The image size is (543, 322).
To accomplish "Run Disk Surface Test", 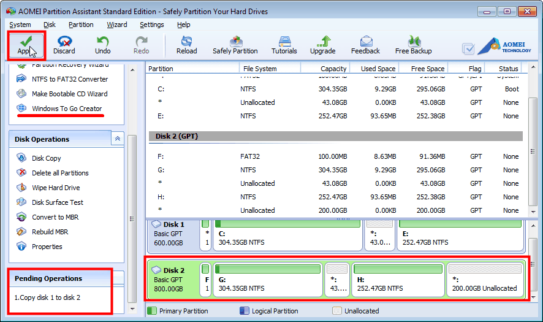I will [x=50, y=202].
